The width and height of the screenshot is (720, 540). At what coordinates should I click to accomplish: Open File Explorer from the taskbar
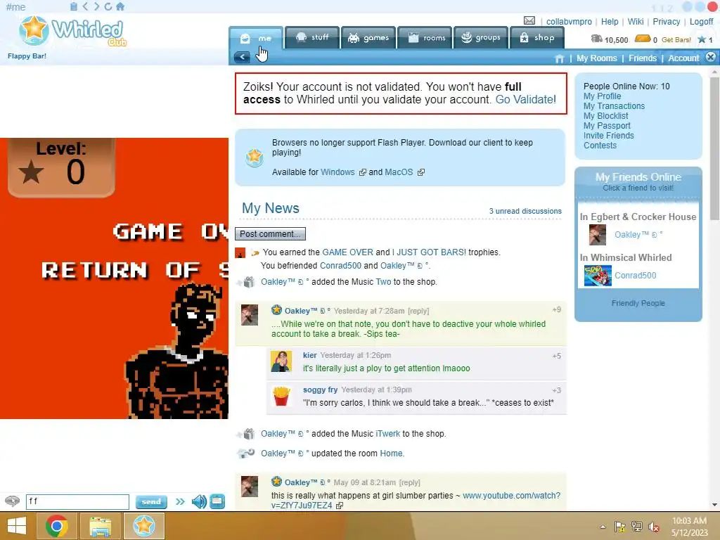click(100, 526)
